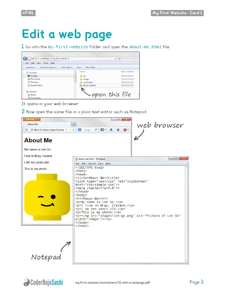Click the Google search engine icon in Firefox
Image resolution: width=225 pixels, height=300 pixels.
coord(80,130)
